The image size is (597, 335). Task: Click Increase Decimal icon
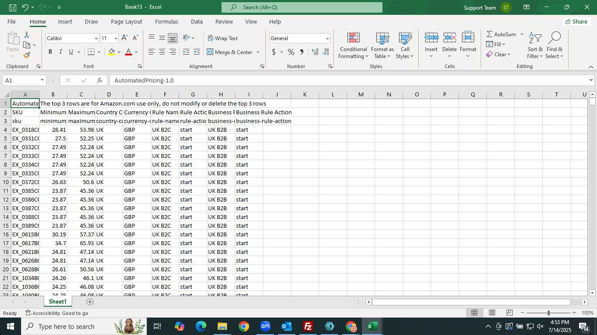[x=315, y=52]
